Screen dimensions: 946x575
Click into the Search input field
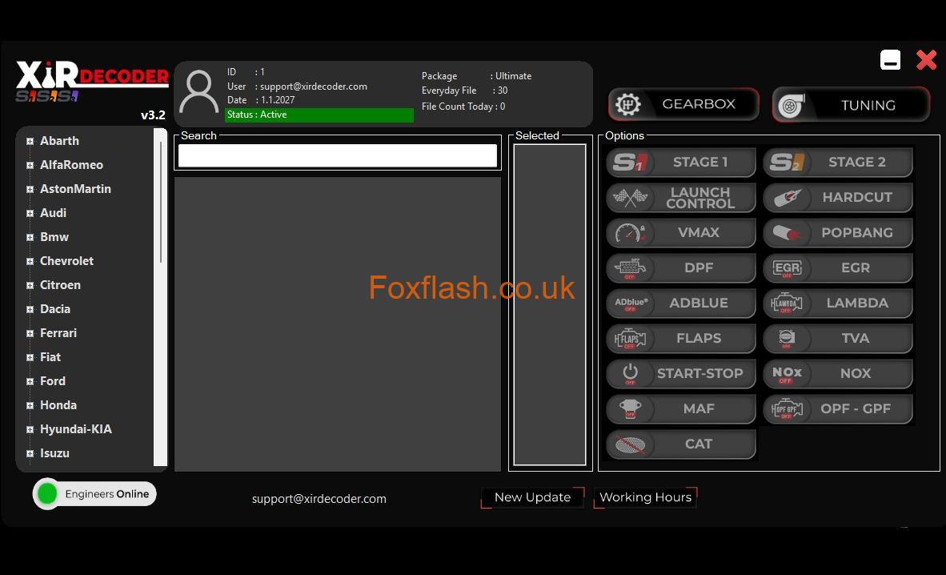pos(337,156)
